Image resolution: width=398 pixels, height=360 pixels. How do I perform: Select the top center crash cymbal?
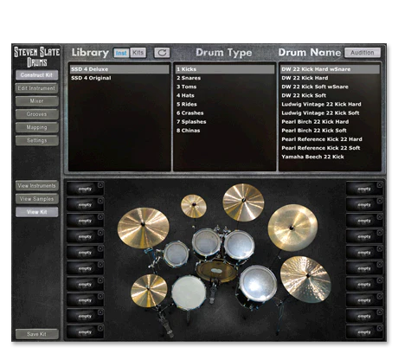click(243, 202)
